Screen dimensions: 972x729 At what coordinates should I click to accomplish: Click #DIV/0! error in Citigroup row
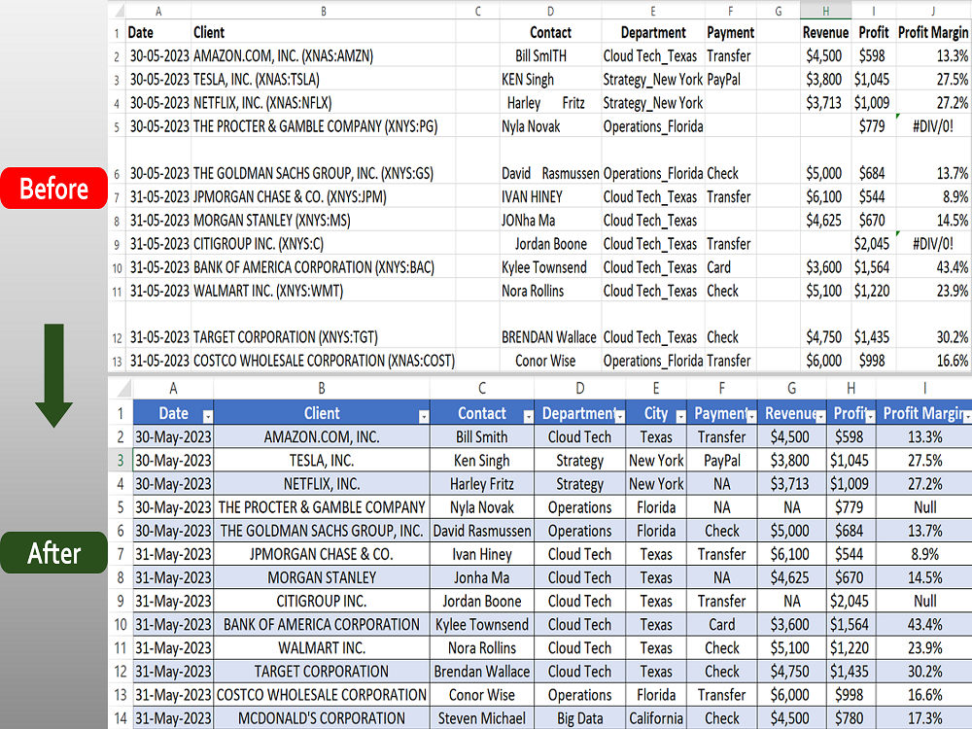(933, 244)
